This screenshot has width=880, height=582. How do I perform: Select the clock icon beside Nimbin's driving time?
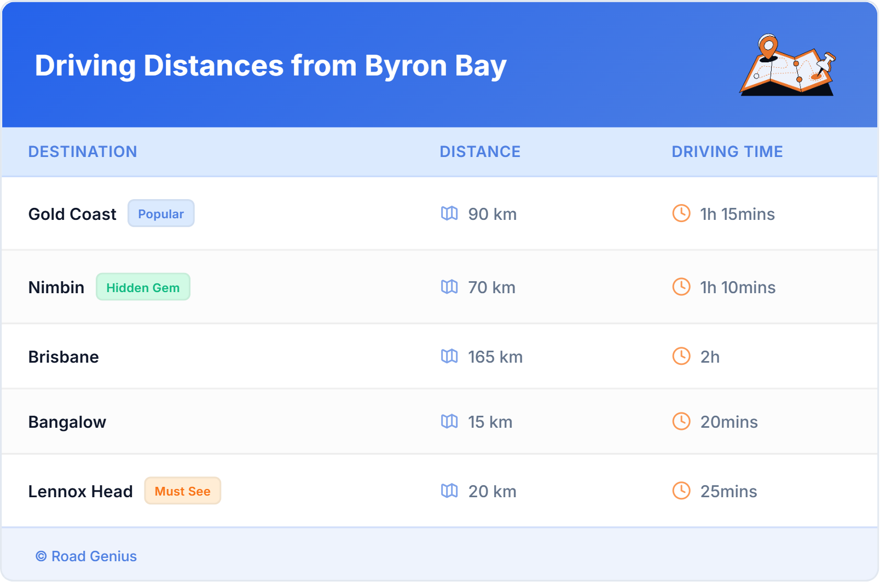pyautogui.click(x=681, y=287)
